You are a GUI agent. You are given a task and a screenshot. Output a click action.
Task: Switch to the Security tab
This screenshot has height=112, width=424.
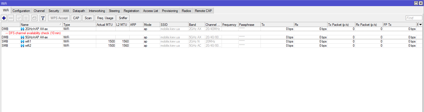pyautogui.click(x=54, y=11)
